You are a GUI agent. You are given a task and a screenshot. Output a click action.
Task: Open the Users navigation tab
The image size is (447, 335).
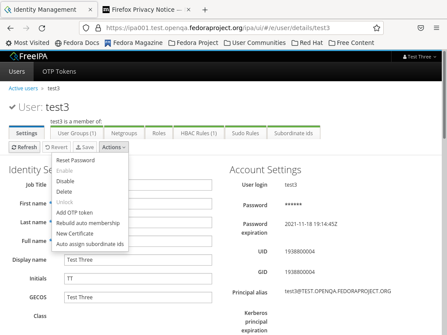click(17, 72)
